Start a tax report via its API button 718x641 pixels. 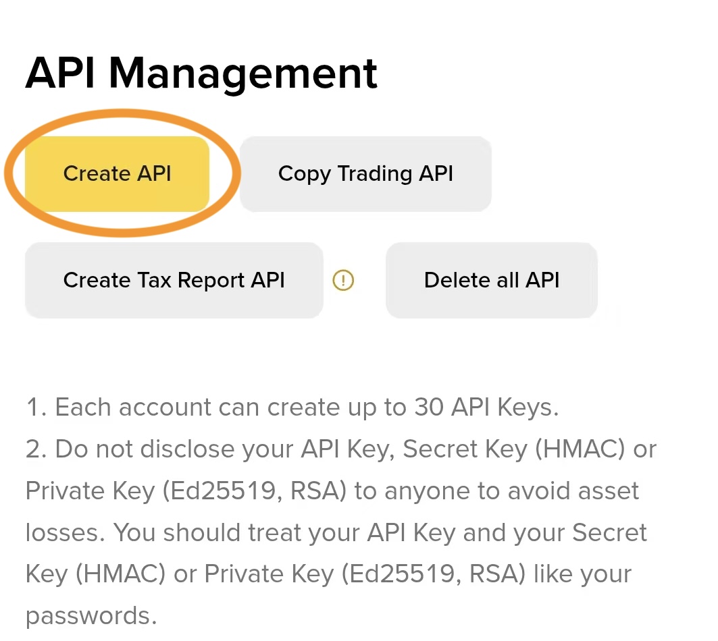pos(174,280)
